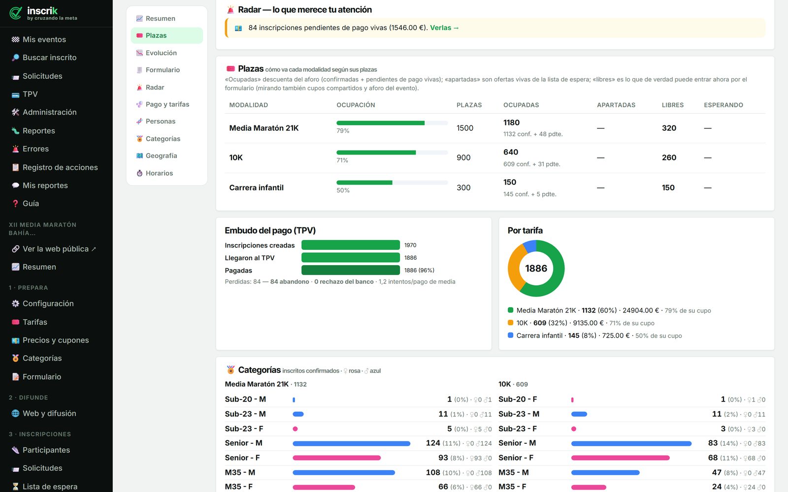Click Participantes sidebar icon
The height and width of the screenshot is (492, 788).
click(x=15, y=450)
